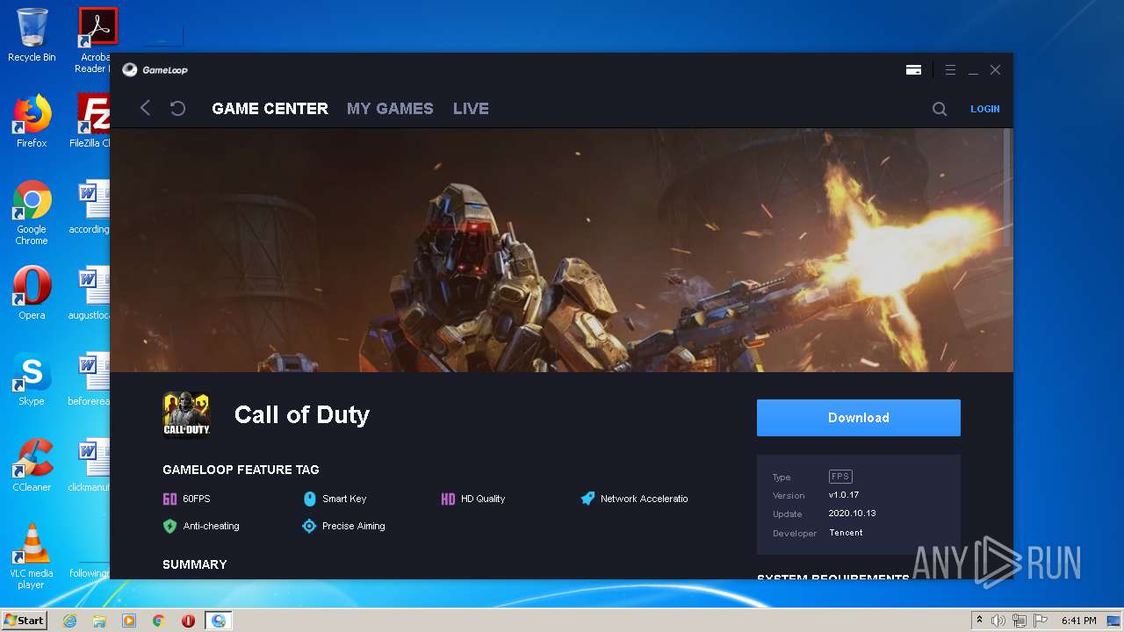Open the clickmanu Word document on desktop
Screen dimensions: 1124x632
pos(90,465)
